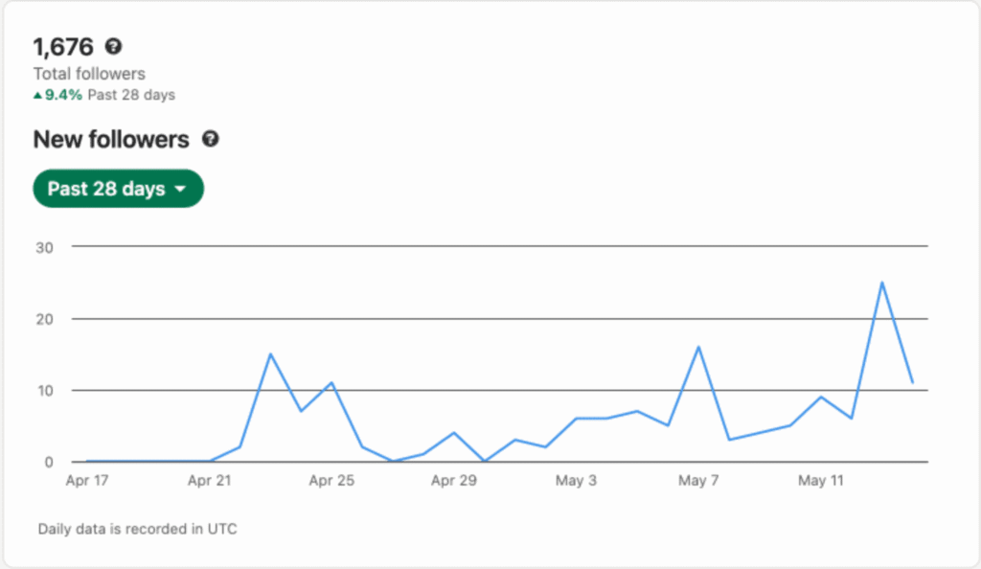Click the highest peak on the chart line
Viewport: 981px width, 569px height.
[881, 283]
